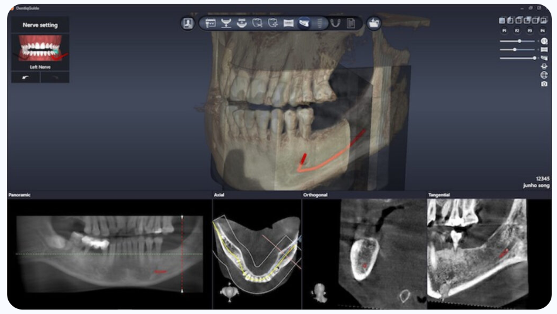Viewport: 557px width, 314px height.
Task: Toggle CT volume visibility icon
Action: click(544, 41)
